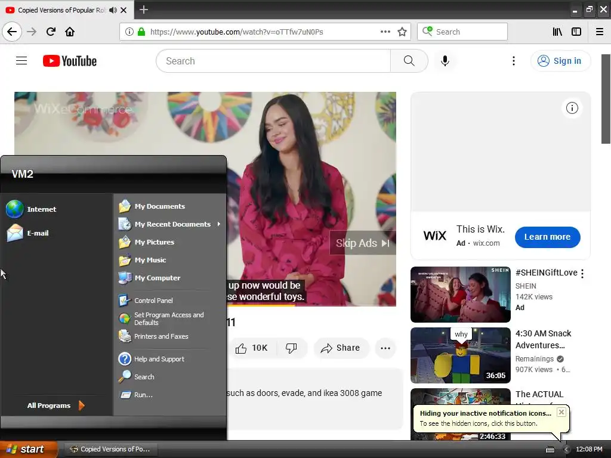Open wix.com ad link text

click(486, 243)
